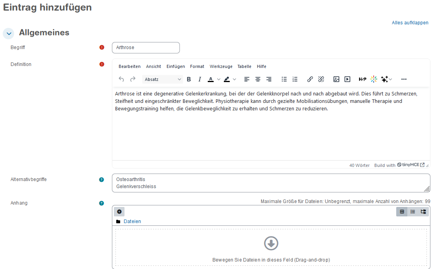Image resolution: width=432 pixels, height=269 pixels.
Task: Switch attachments to icon grid view
Action: [402, 212]
